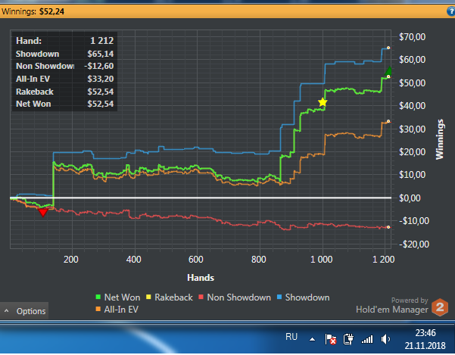Click the -$20,00 axis label
The image size is (455, 355).
click(x=414, y=244)
